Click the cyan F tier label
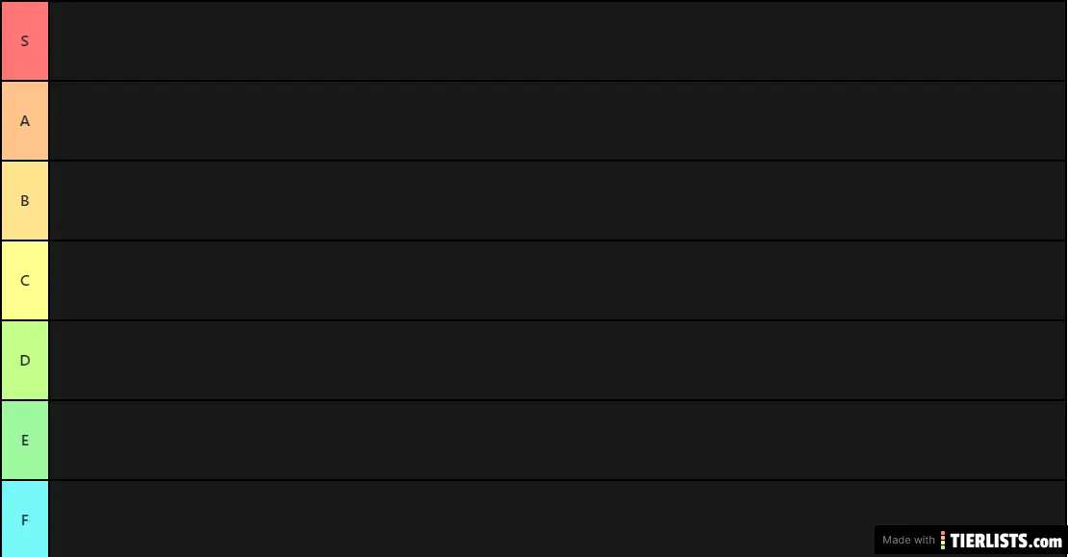The width and height of the screenshot is (1068, 557). click(x=25, y=519)
